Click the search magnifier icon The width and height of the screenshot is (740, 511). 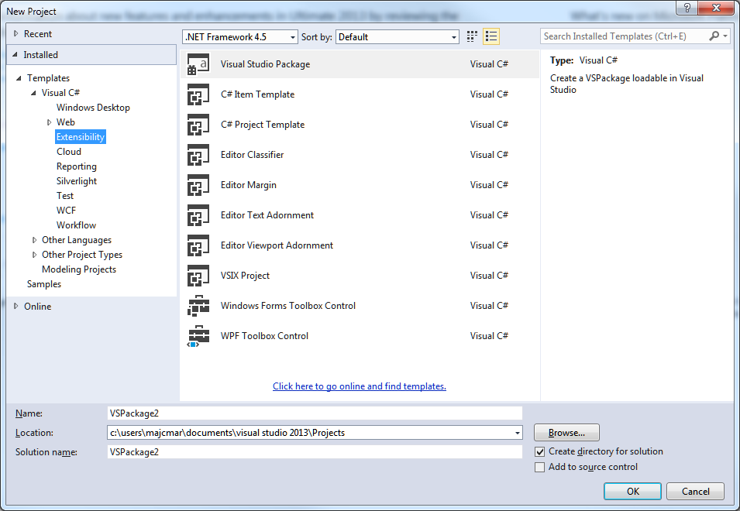(x=714, y=36)
